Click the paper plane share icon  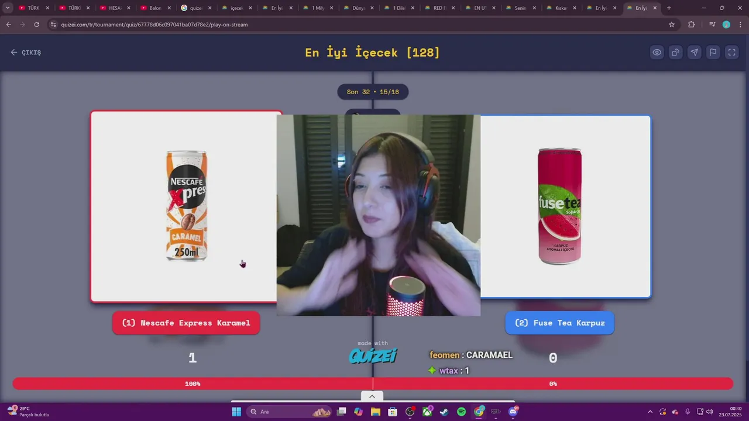694,52
